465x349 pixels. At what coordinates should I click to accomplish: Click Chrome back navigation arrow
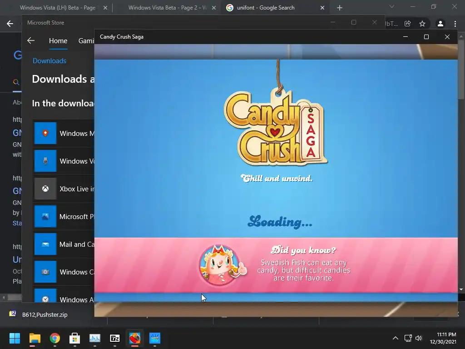(x=10, y=24)
